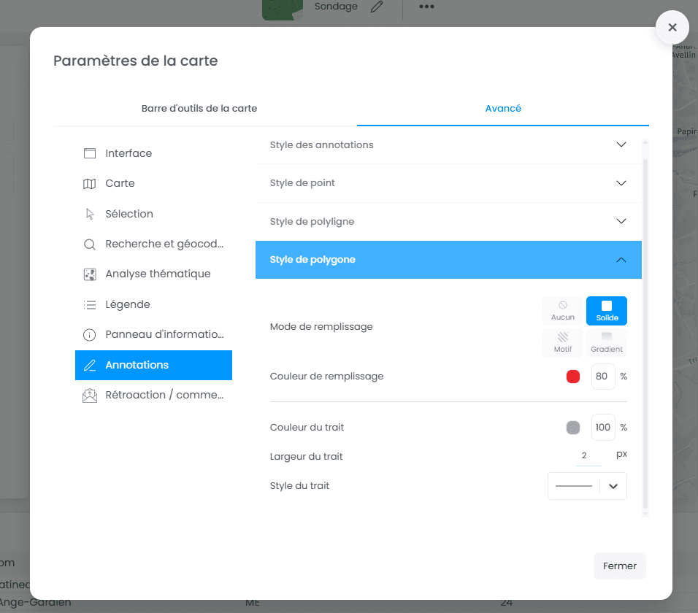Screen dimensions: 698x613
Task: Click the envelope icon for Rétroaction / commentaires
Action: tap(90, 396)
